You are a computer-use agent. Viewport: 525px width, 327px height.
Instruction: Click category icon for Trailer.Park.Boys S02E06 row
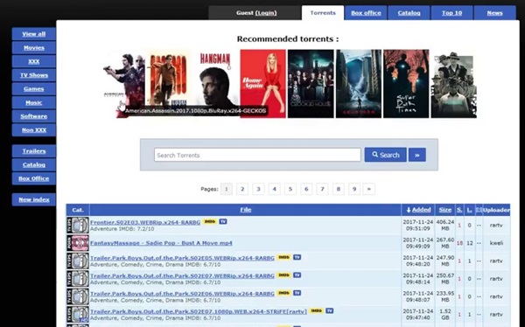pyautogui.click(x=78, y=296)
